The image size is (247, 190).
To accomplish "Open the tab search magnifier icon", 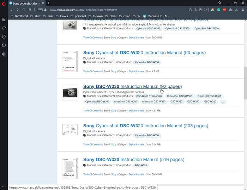I will 220,3.
